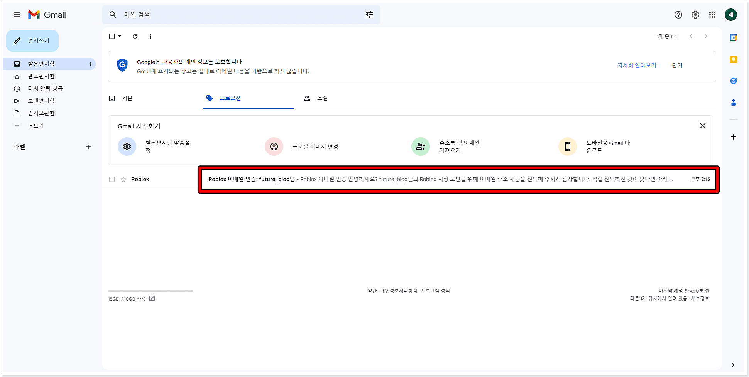Open Gmail settings gear icon

[695, 15]
